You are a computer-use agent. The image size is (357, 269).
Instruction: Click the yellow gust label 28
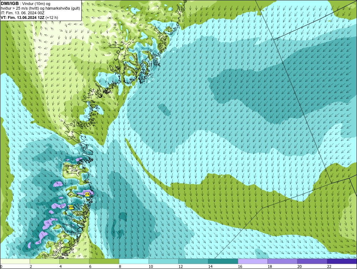tap(71, 207)
